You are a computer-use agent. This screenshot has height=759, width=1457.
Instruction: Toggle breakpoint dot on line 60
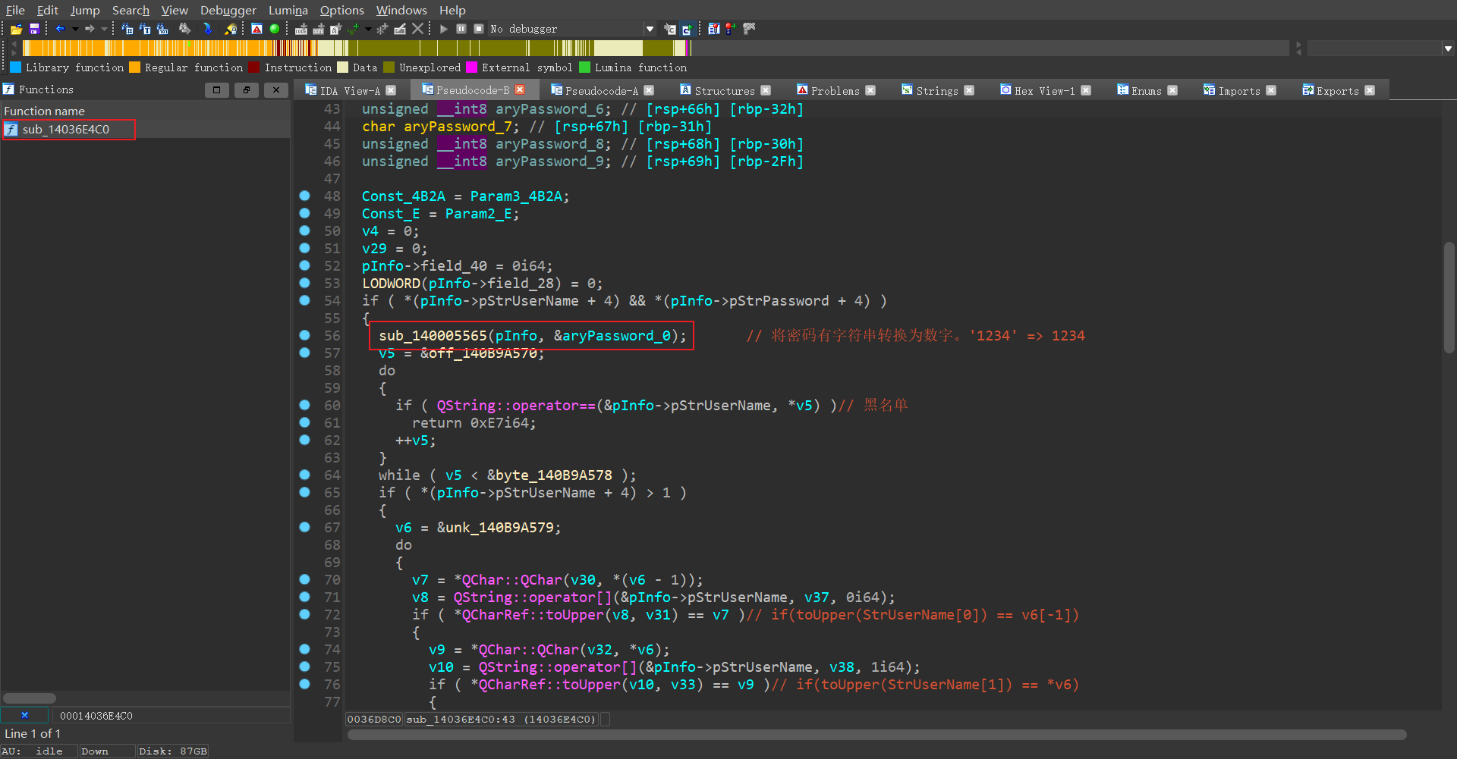[304, 405]
